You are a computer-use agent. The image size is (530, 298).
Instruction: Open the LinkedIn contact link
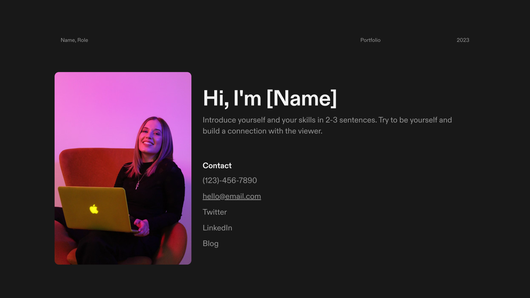pyautogui.click(x=217, y=228)
